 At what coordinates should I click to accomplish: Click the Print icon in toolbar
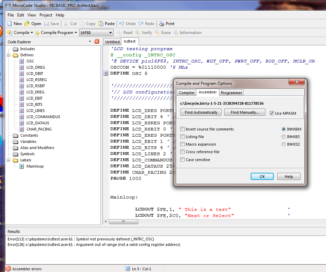(161, 24)
